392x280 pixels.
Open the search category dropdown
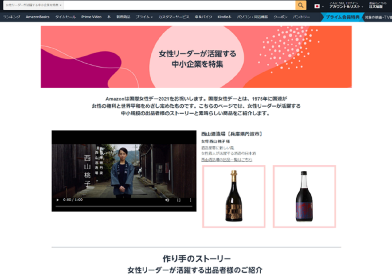[x=34, y=5]
